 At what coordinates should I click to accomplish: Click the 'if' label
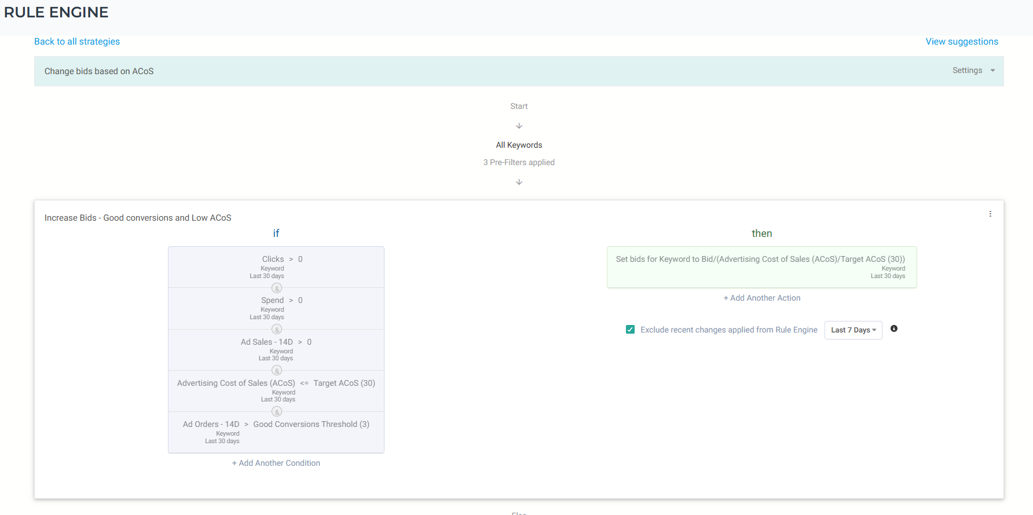(x=276, y=233)
